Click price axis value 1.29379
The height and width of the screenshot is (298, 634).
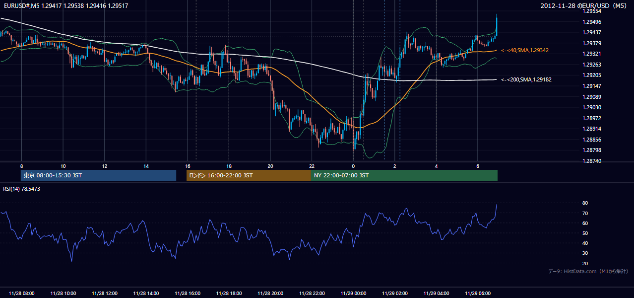click(x=592, y=43)
